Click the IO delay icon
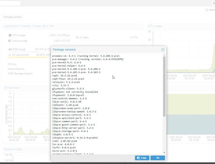 [77, 38]
